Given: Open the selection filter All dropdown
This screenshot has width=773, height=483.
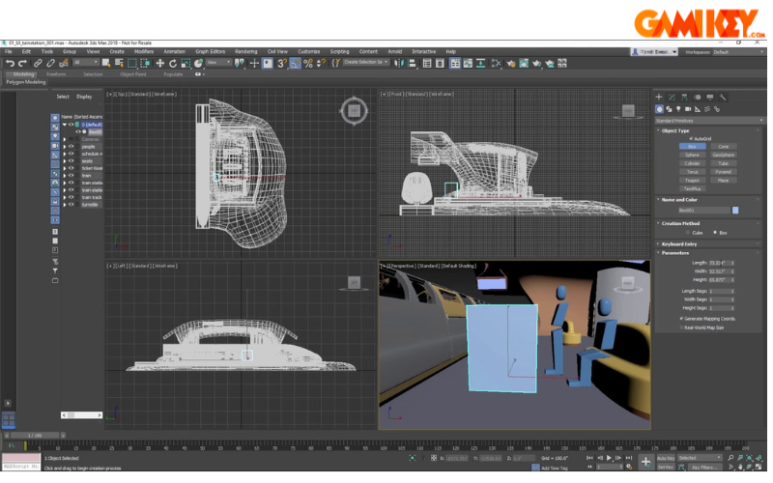Looking at the screenshot, I should pos(86,62).
